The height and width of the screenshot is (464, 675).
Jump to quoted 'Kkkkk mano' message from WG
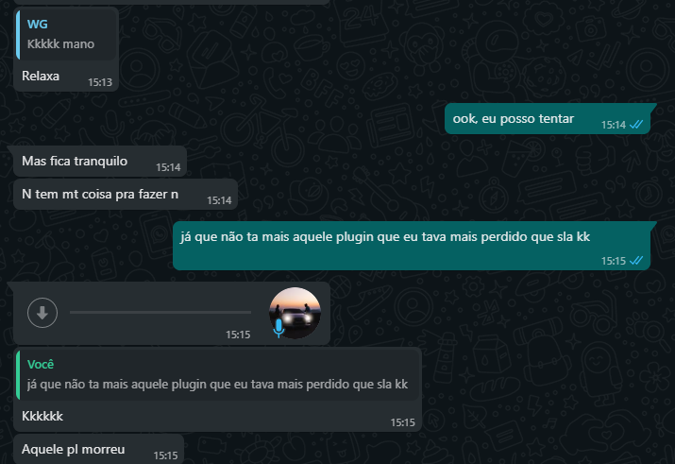(x=66, y=34)
